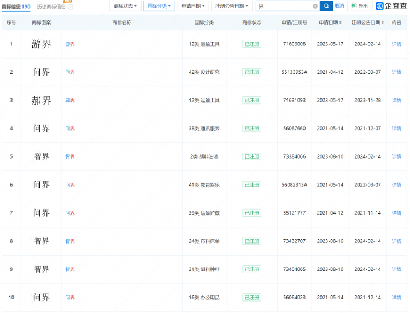
Task: Click the 16类 办公用品 cell
Action: 204,297
